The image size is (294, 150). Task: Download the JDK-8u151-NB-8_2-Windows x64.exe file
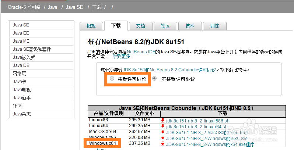click(210, 144)
